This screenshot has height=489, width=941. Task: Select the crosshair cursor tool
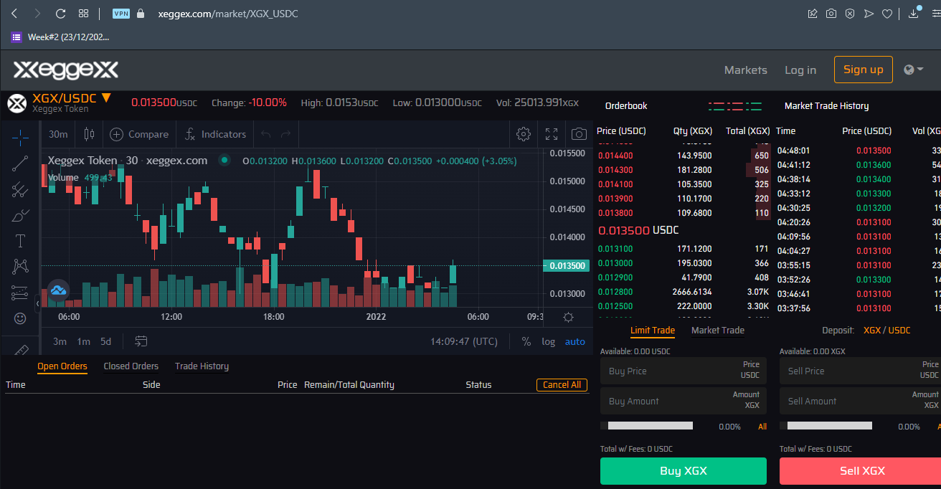tap(20, 136)
